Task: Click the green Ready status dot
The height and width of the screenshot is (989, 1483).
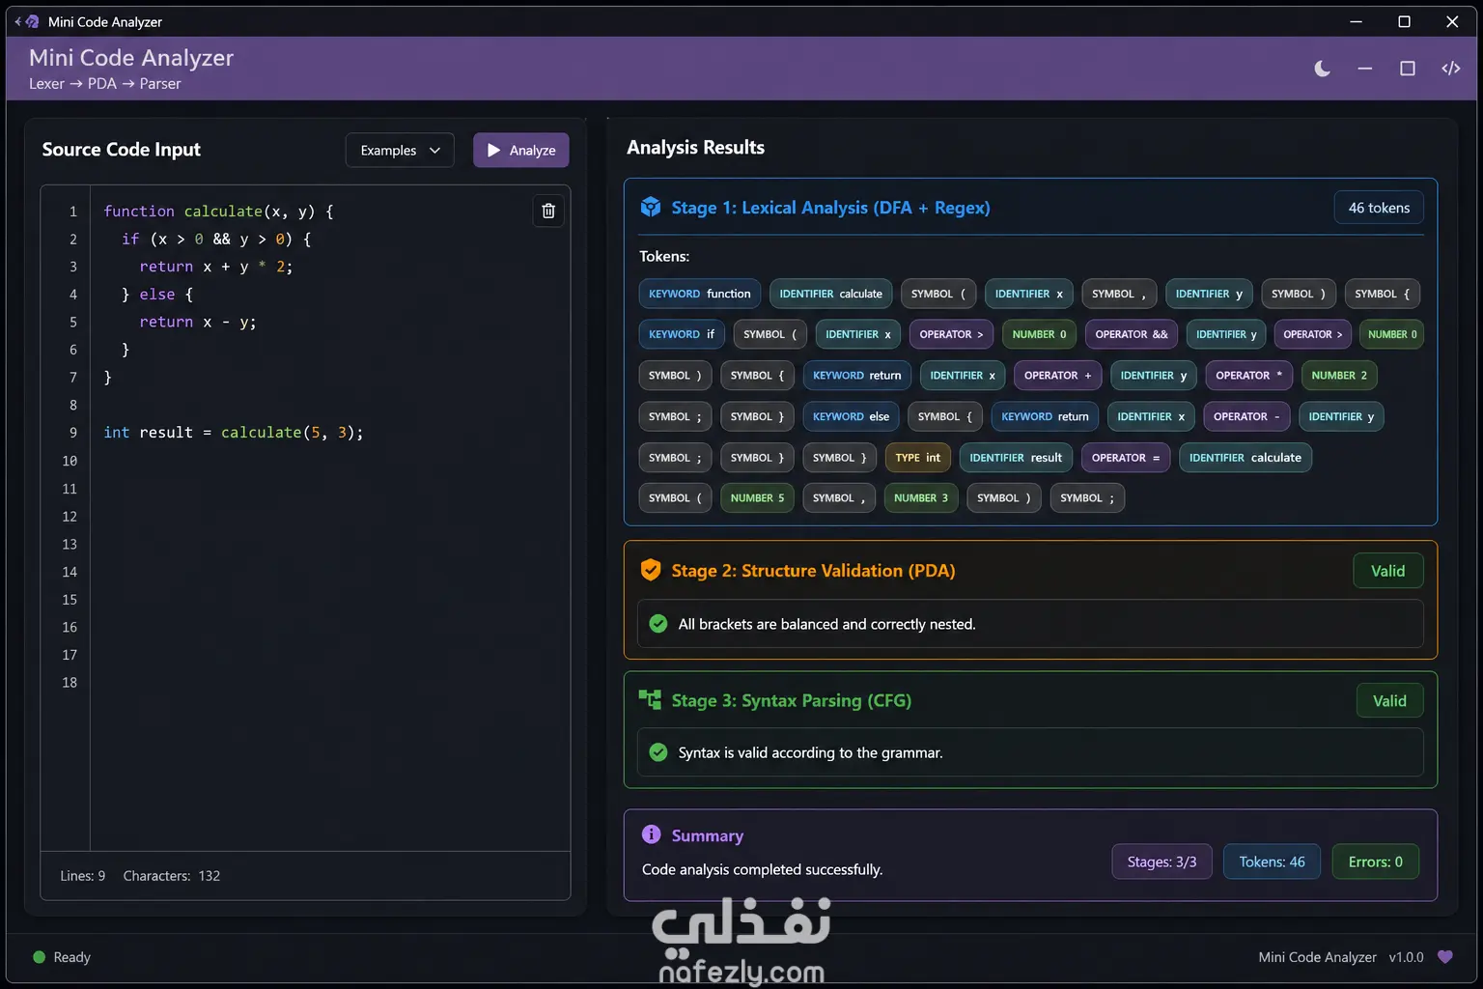Action: pos(40,957)
